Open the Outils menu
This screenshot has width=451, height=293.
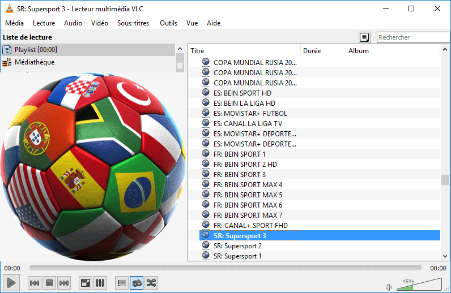(x=168, y=23)
